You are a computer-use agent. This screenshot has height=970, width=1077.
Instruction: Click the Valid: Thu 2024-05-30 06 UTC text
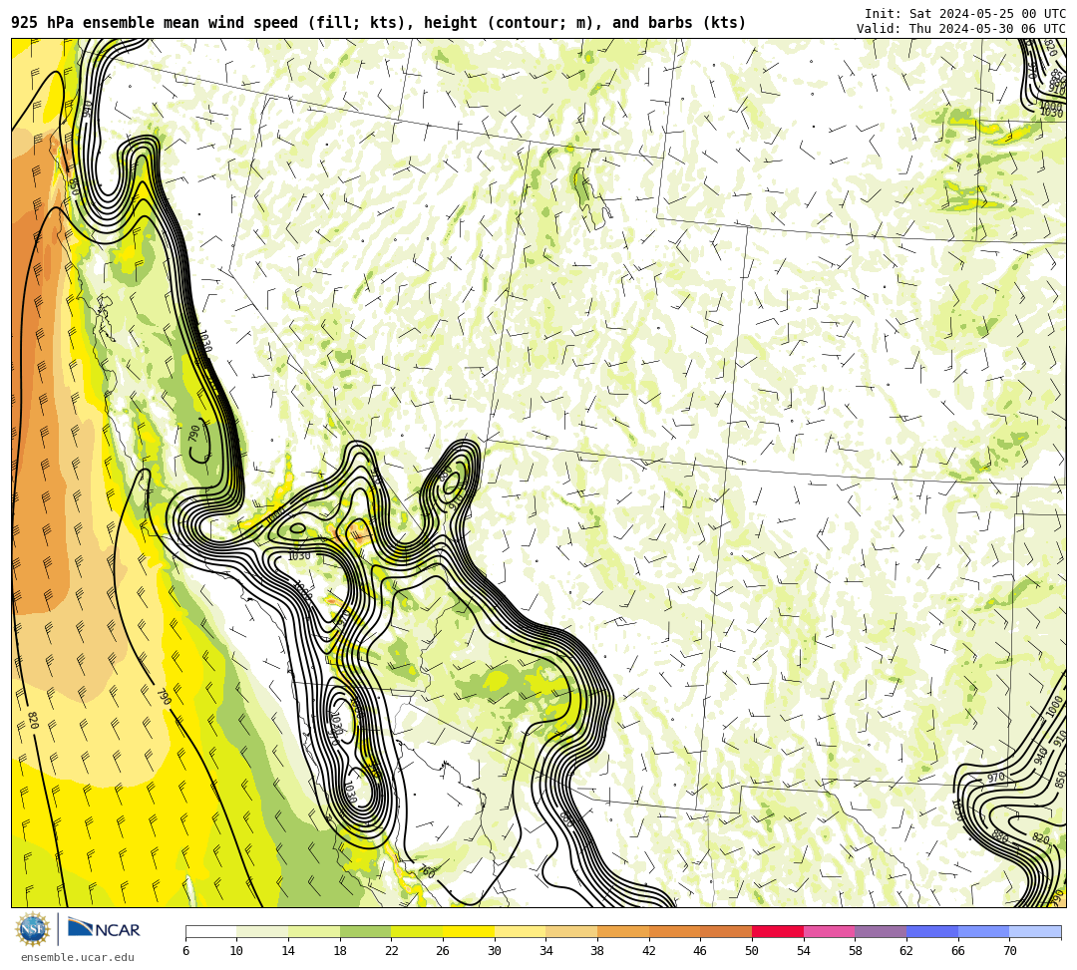pyautogui.click(x=961, y=28)
